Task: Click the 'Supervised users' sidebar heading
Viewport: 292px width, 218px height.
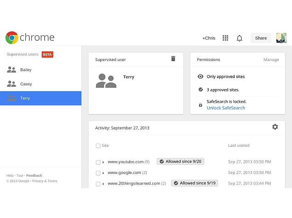Action: 23,54
